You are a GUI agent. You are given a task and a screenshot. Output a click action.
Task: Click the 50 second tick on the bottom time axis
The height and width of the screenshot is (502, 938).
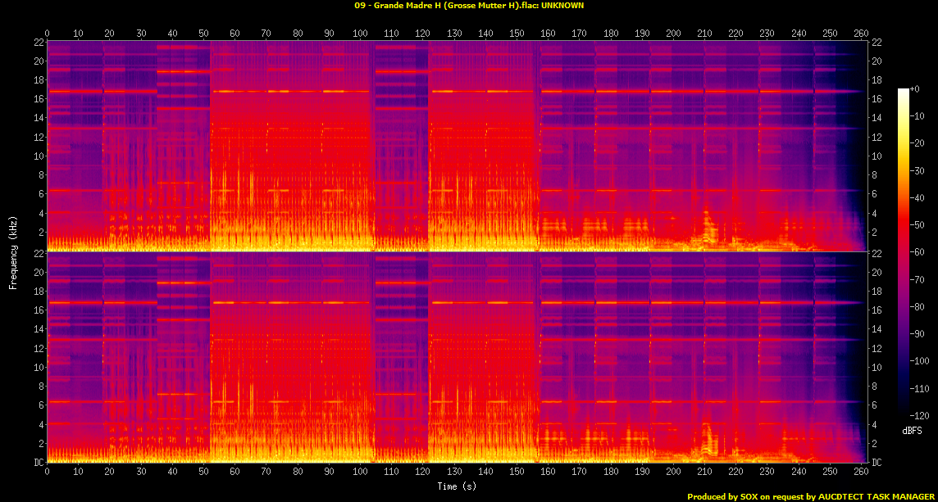204,472
